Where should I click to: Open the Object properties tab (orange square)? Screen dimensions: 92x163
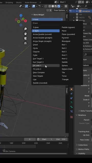tap(72, 89)
